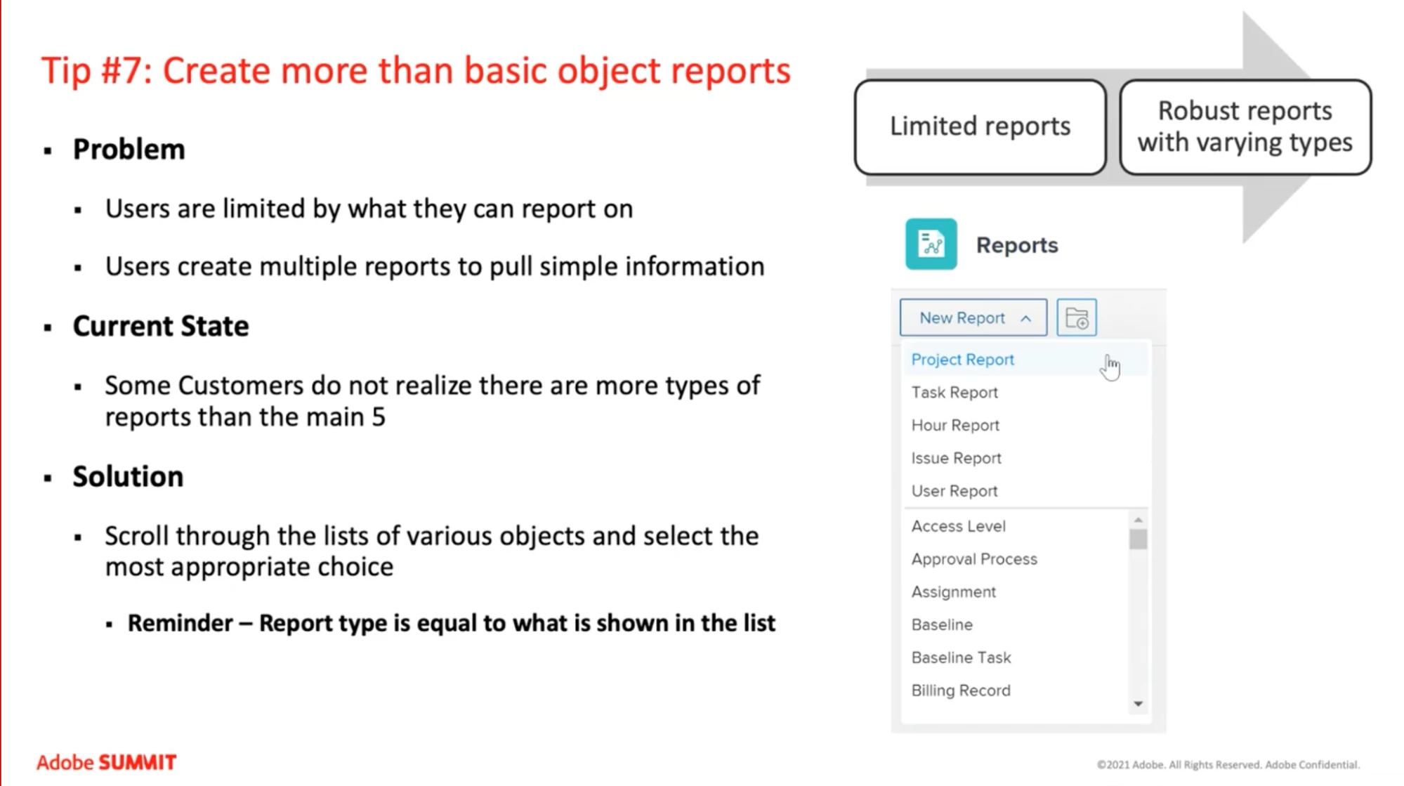
Task: Choose Access Level report type
Action: [958, 526]
